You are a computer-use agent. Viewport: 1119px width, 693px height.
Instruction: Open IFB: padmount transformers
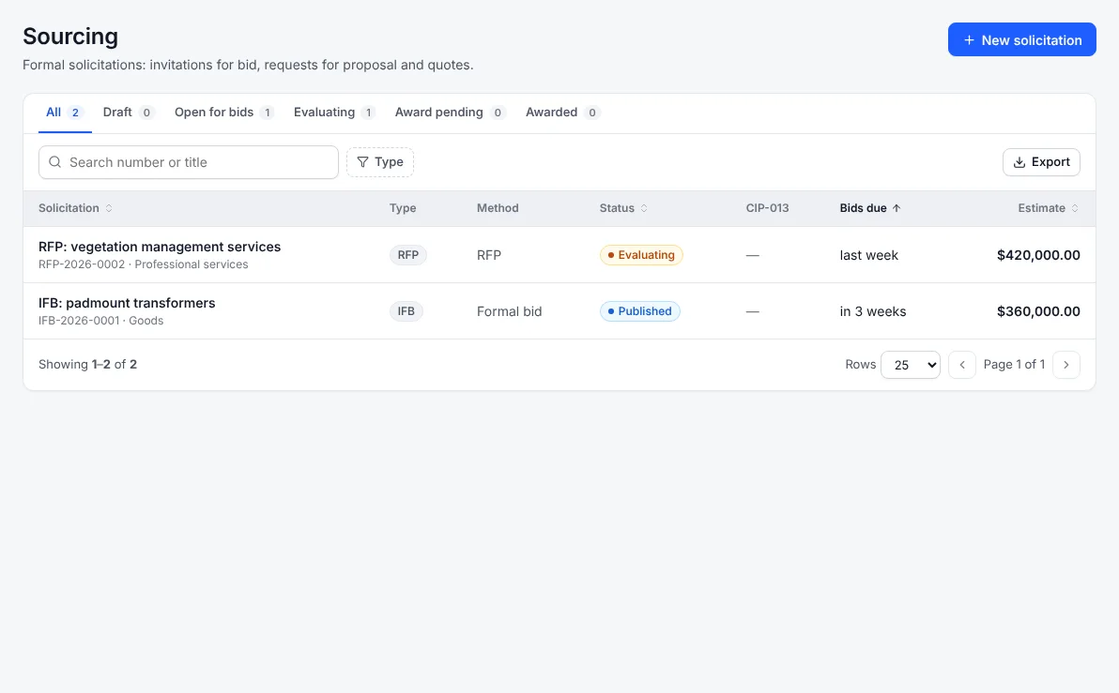[x=127, y=303]
